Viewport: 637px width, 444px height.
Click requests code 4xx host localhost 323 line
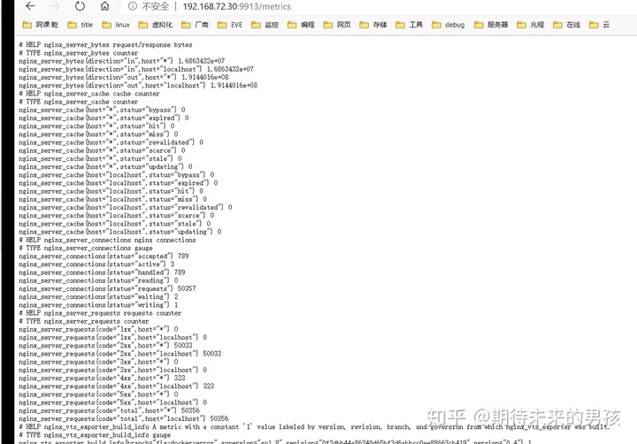click(x=117, y=386)
